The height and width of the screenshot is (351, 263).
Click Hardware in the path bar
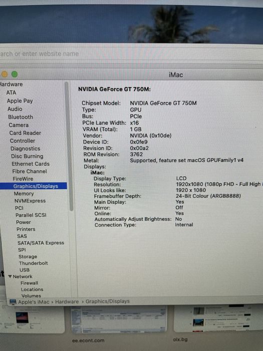67,301
